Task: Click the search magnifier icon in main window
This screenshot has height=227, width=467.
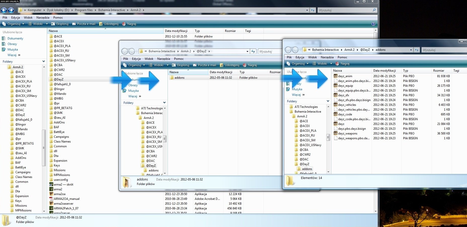Action: click(x=374, y=10)
